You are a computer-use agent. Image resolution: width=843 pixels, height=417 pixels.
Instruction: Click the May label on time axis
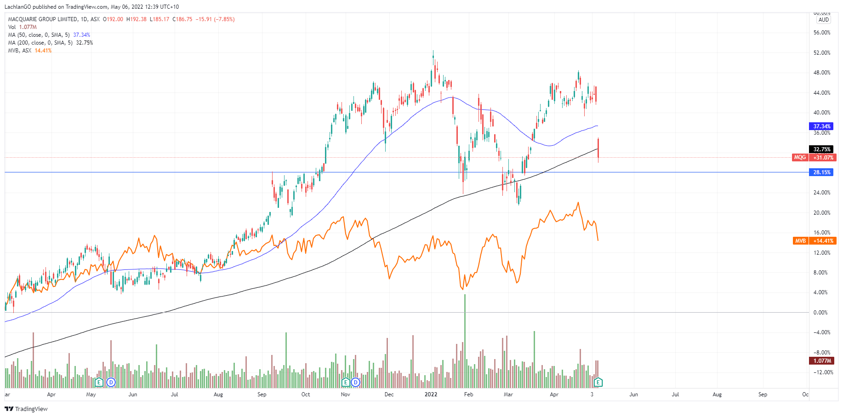pos(91,394)
